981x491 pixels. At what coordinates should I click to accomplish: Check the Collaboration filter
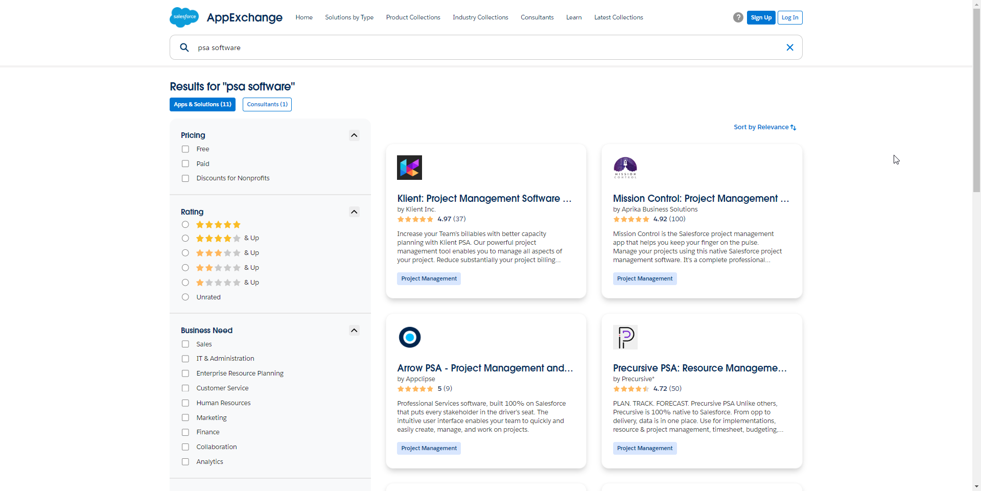point(185,447)
